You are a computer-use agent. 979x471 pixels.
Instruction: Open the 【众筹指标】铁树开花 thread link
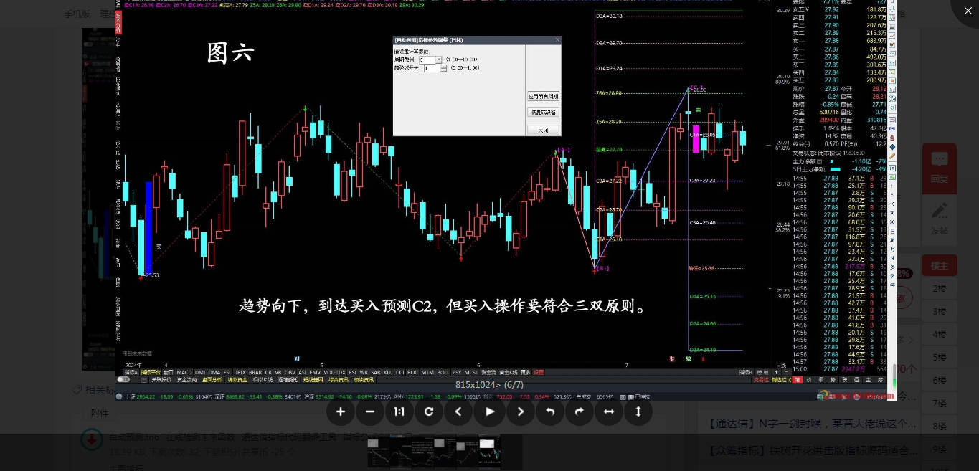pos(812,451)
